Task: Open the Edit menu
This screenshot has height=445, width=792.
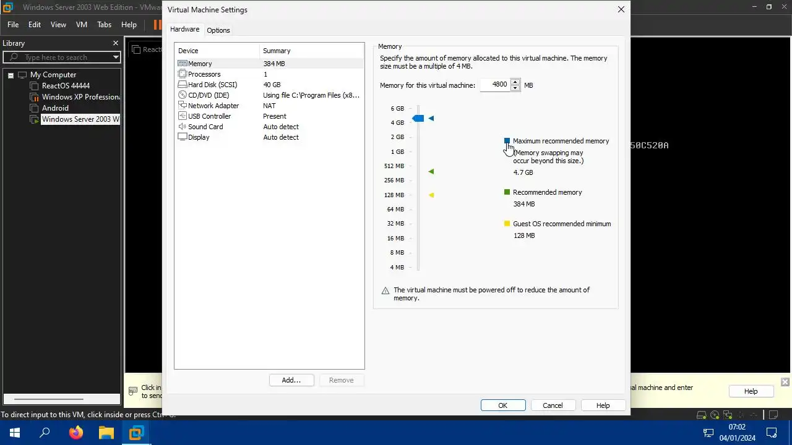Action: (x=35, y=25)
